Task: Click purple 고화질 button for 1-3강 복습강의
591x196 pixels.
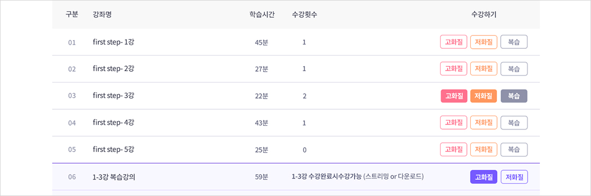Action: click(x=484, y=177)
